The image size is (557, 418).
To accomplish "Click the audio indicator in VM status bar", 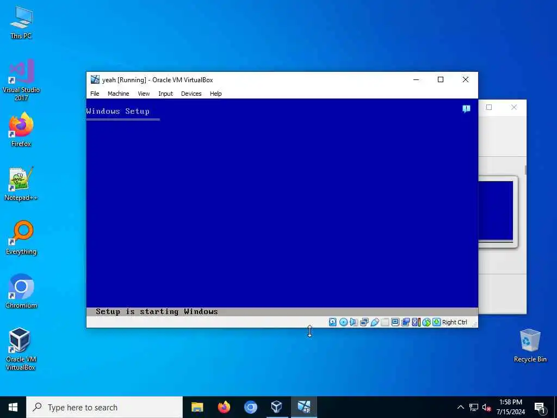I will 354,322.
